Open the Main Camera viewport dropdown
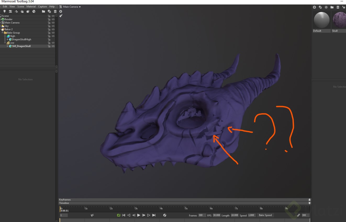This screenshot has height=222, width=346. (x=70, y=7)
